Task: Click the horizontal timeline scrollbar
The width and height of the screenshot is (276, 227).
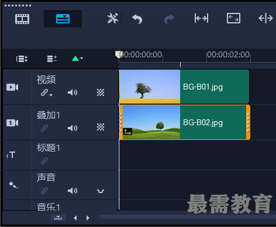Action: pos(188,216)
